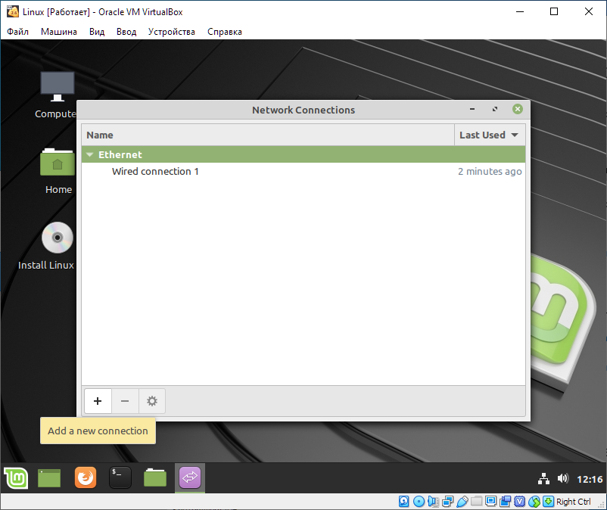The image size is (607, 510).
Task: Click the Name column header
Action: (x=268, y=135)
